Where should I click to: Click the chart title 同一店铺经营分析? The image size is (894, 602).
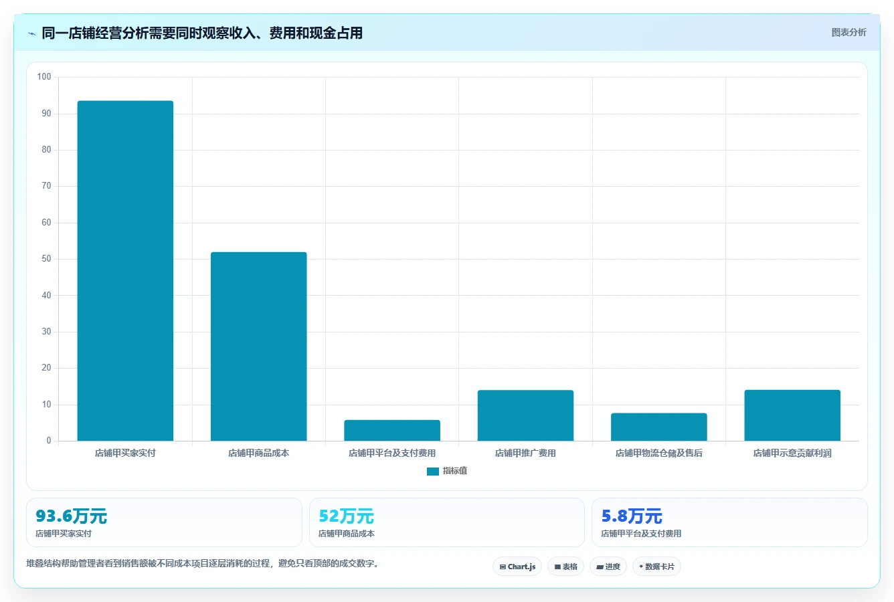tap(202, 33)
